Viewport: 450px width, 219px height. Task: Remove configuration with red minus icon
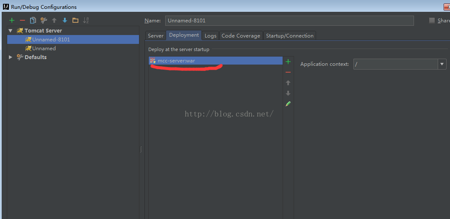pos(22,20)
